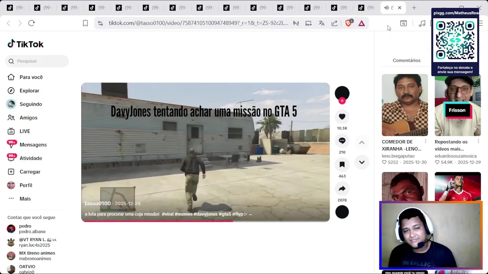Screen dimensions: 488x274
Task: Open options for COMEDOR DE XIRANHA video
Action: [x=425, y=142]
